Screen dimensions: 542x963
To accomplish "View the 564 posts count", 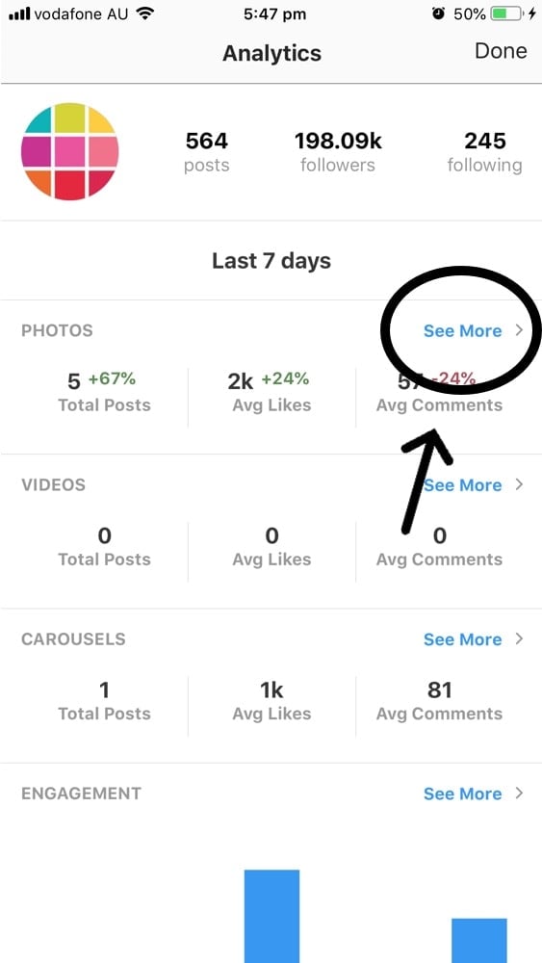I will tap(207, 152).
